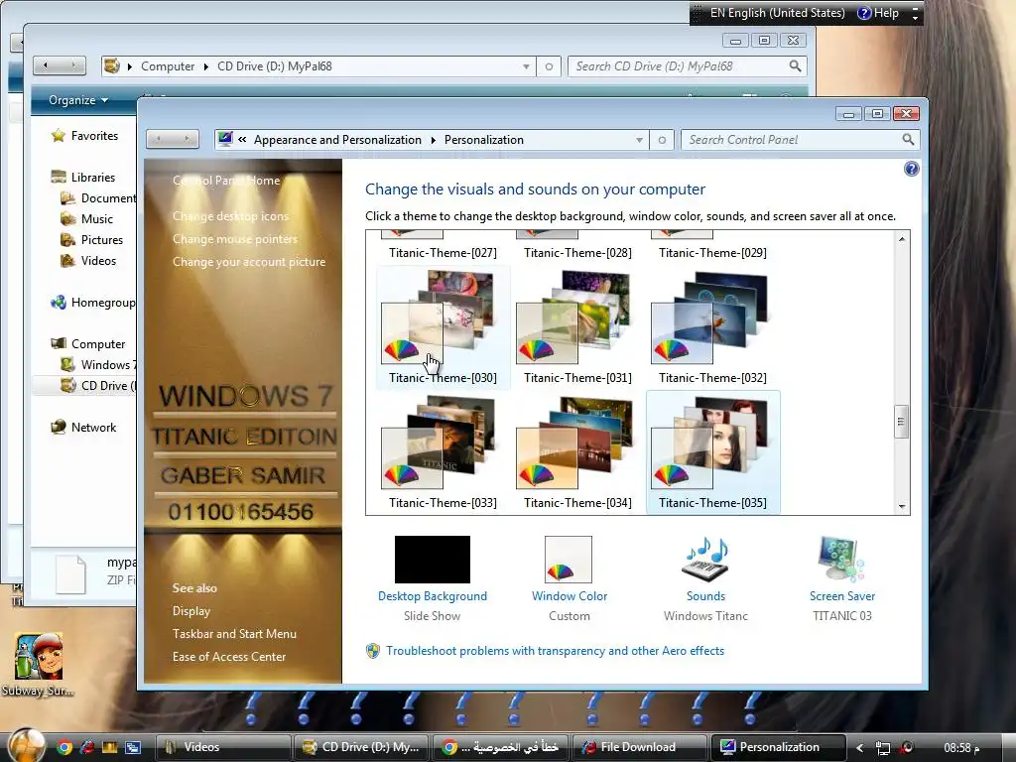Refresh the Personalization window
The image size is (1016, 762).
(662, 140)
